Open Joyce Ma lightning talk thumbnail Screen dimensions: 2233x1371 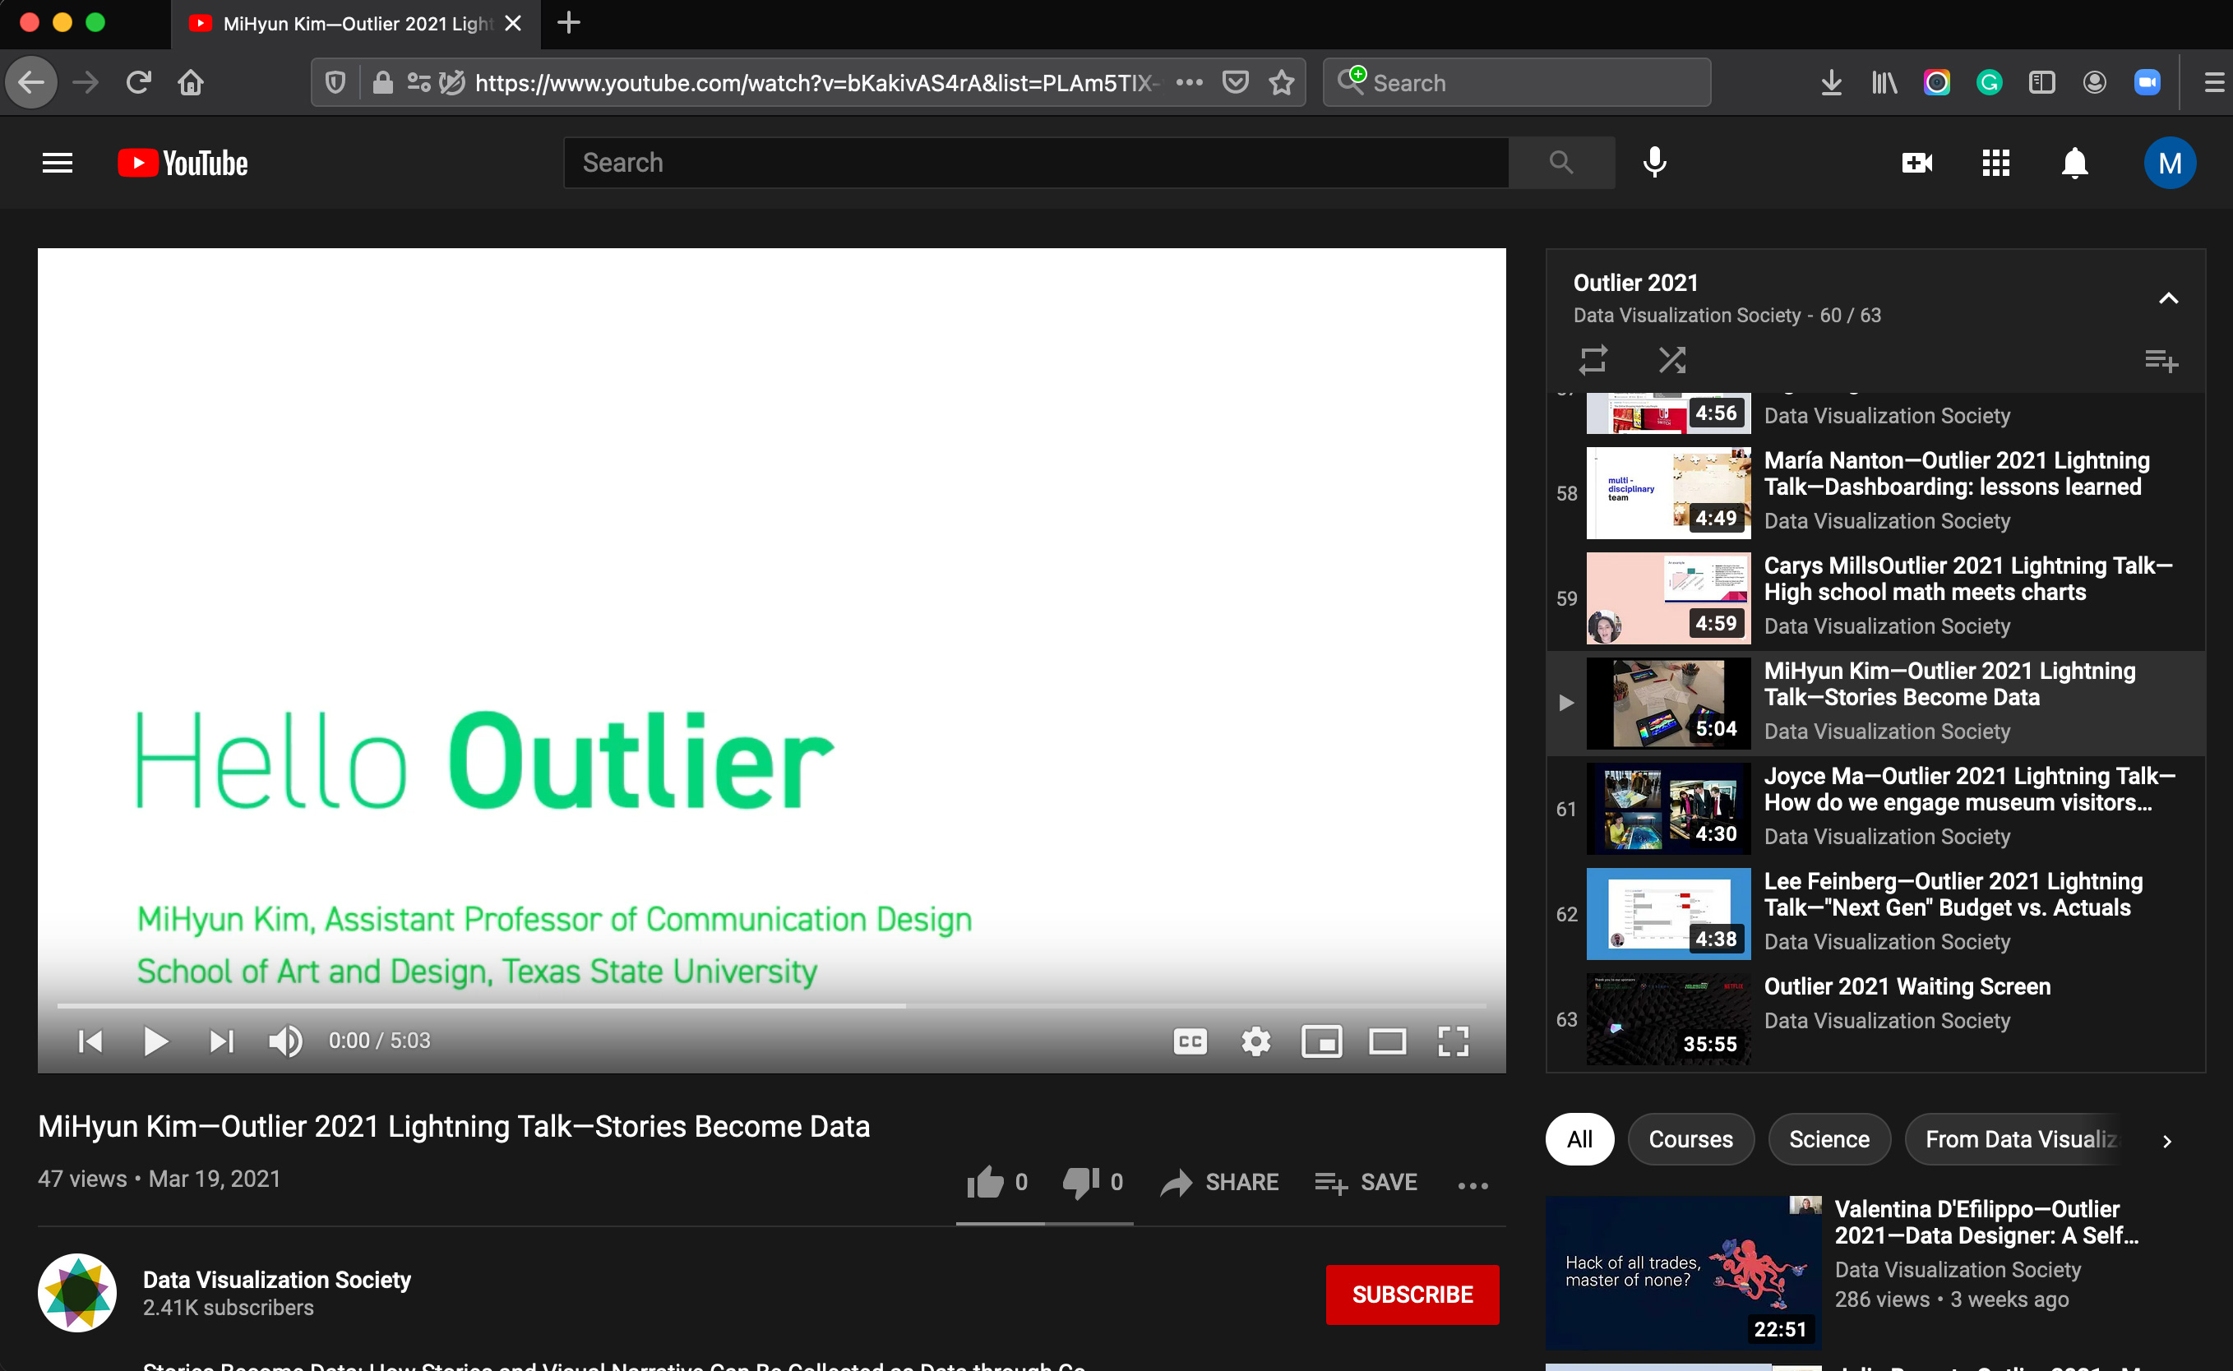point(1668,808)
